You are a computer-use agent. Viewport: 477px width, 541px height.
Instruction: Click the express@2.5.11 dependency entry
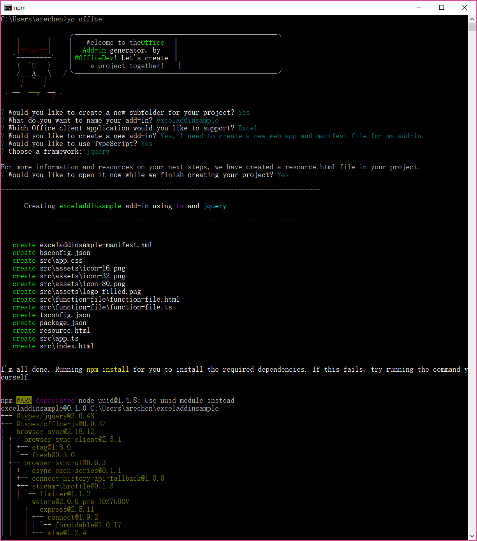pyautogui.click(x=67, y=509)
